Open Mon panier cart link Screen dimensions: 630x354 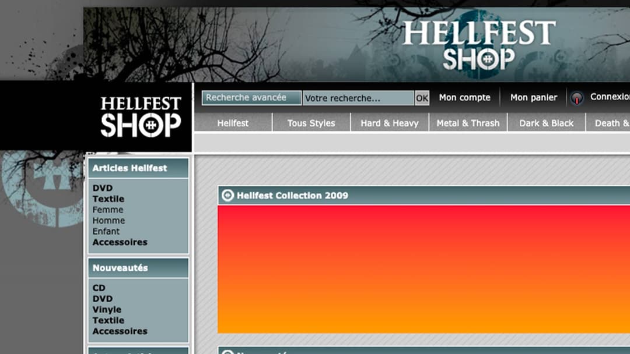[533, 98]
